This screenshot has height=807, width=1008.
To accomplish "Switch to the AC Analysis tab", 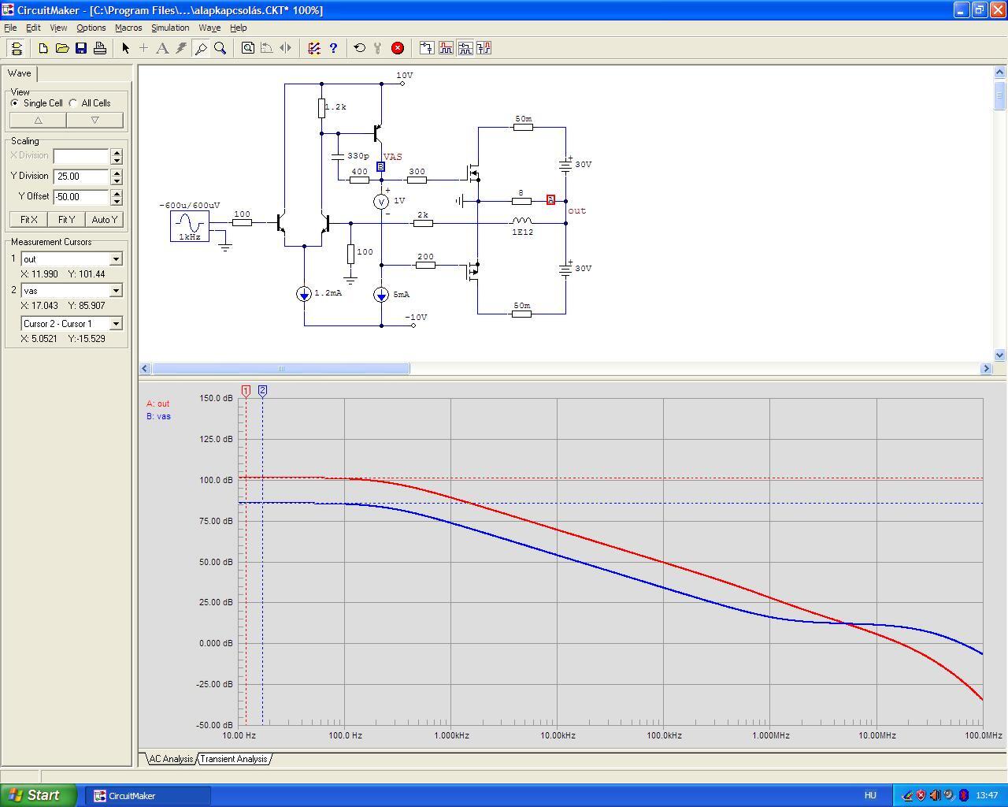I will click(x=171, y=759).
